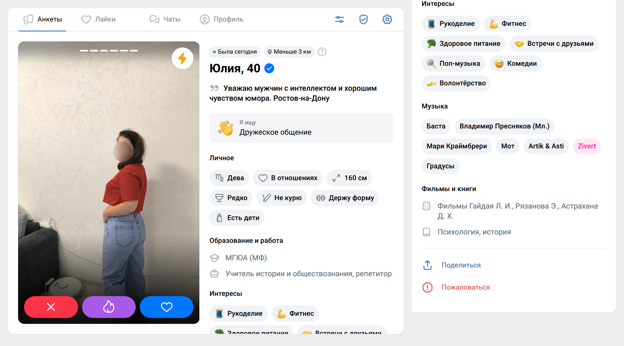Viewport: 624px width, 346px height.
Task: Open the Чаты tab
Action: (165, 19)
